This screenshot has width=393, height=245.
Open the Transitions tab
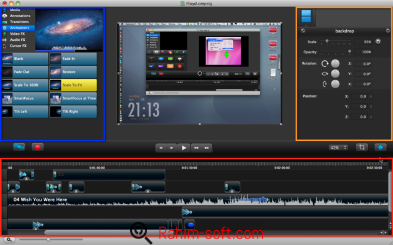pyautogui.click(x=18, y=22)
